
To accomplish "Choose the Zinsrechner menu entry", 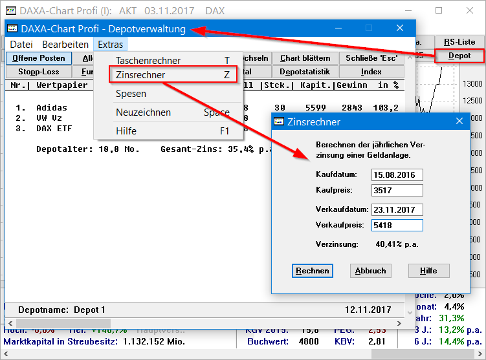I will pyautogui.click(x=140, y=75).
